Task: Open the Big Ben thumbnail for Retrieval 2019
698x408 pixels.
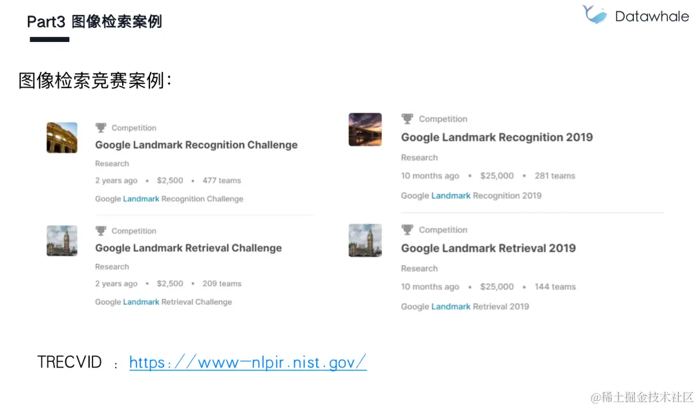Action: (x=365, y=241)
